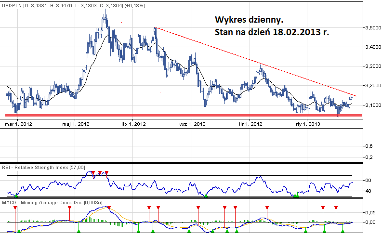
Task: Click the MACD - Moving Average Conv. Div. title
Action: (x=52, y=203)
